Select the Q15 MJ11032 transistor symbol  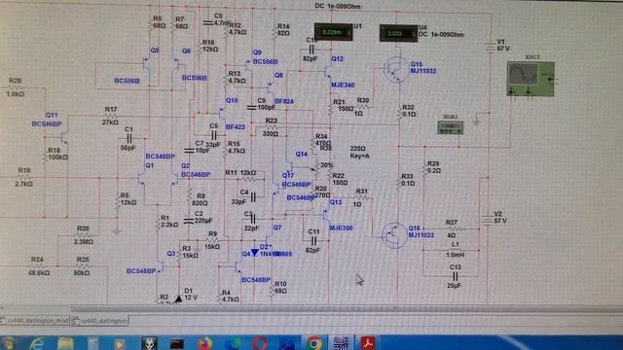point(396,70)
